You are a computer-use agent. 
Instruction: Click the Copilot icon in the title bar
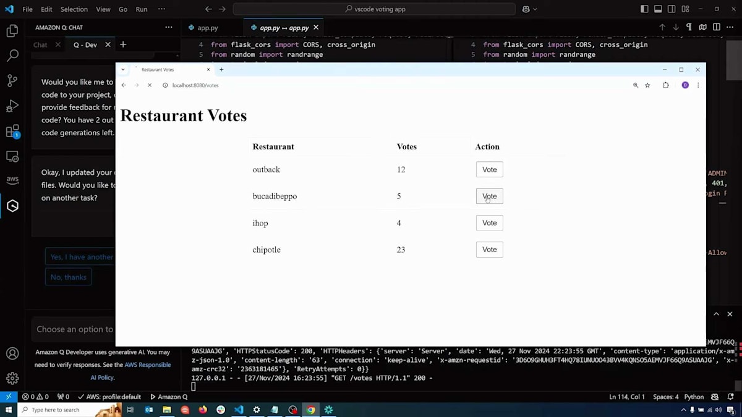tap(526, 9)
